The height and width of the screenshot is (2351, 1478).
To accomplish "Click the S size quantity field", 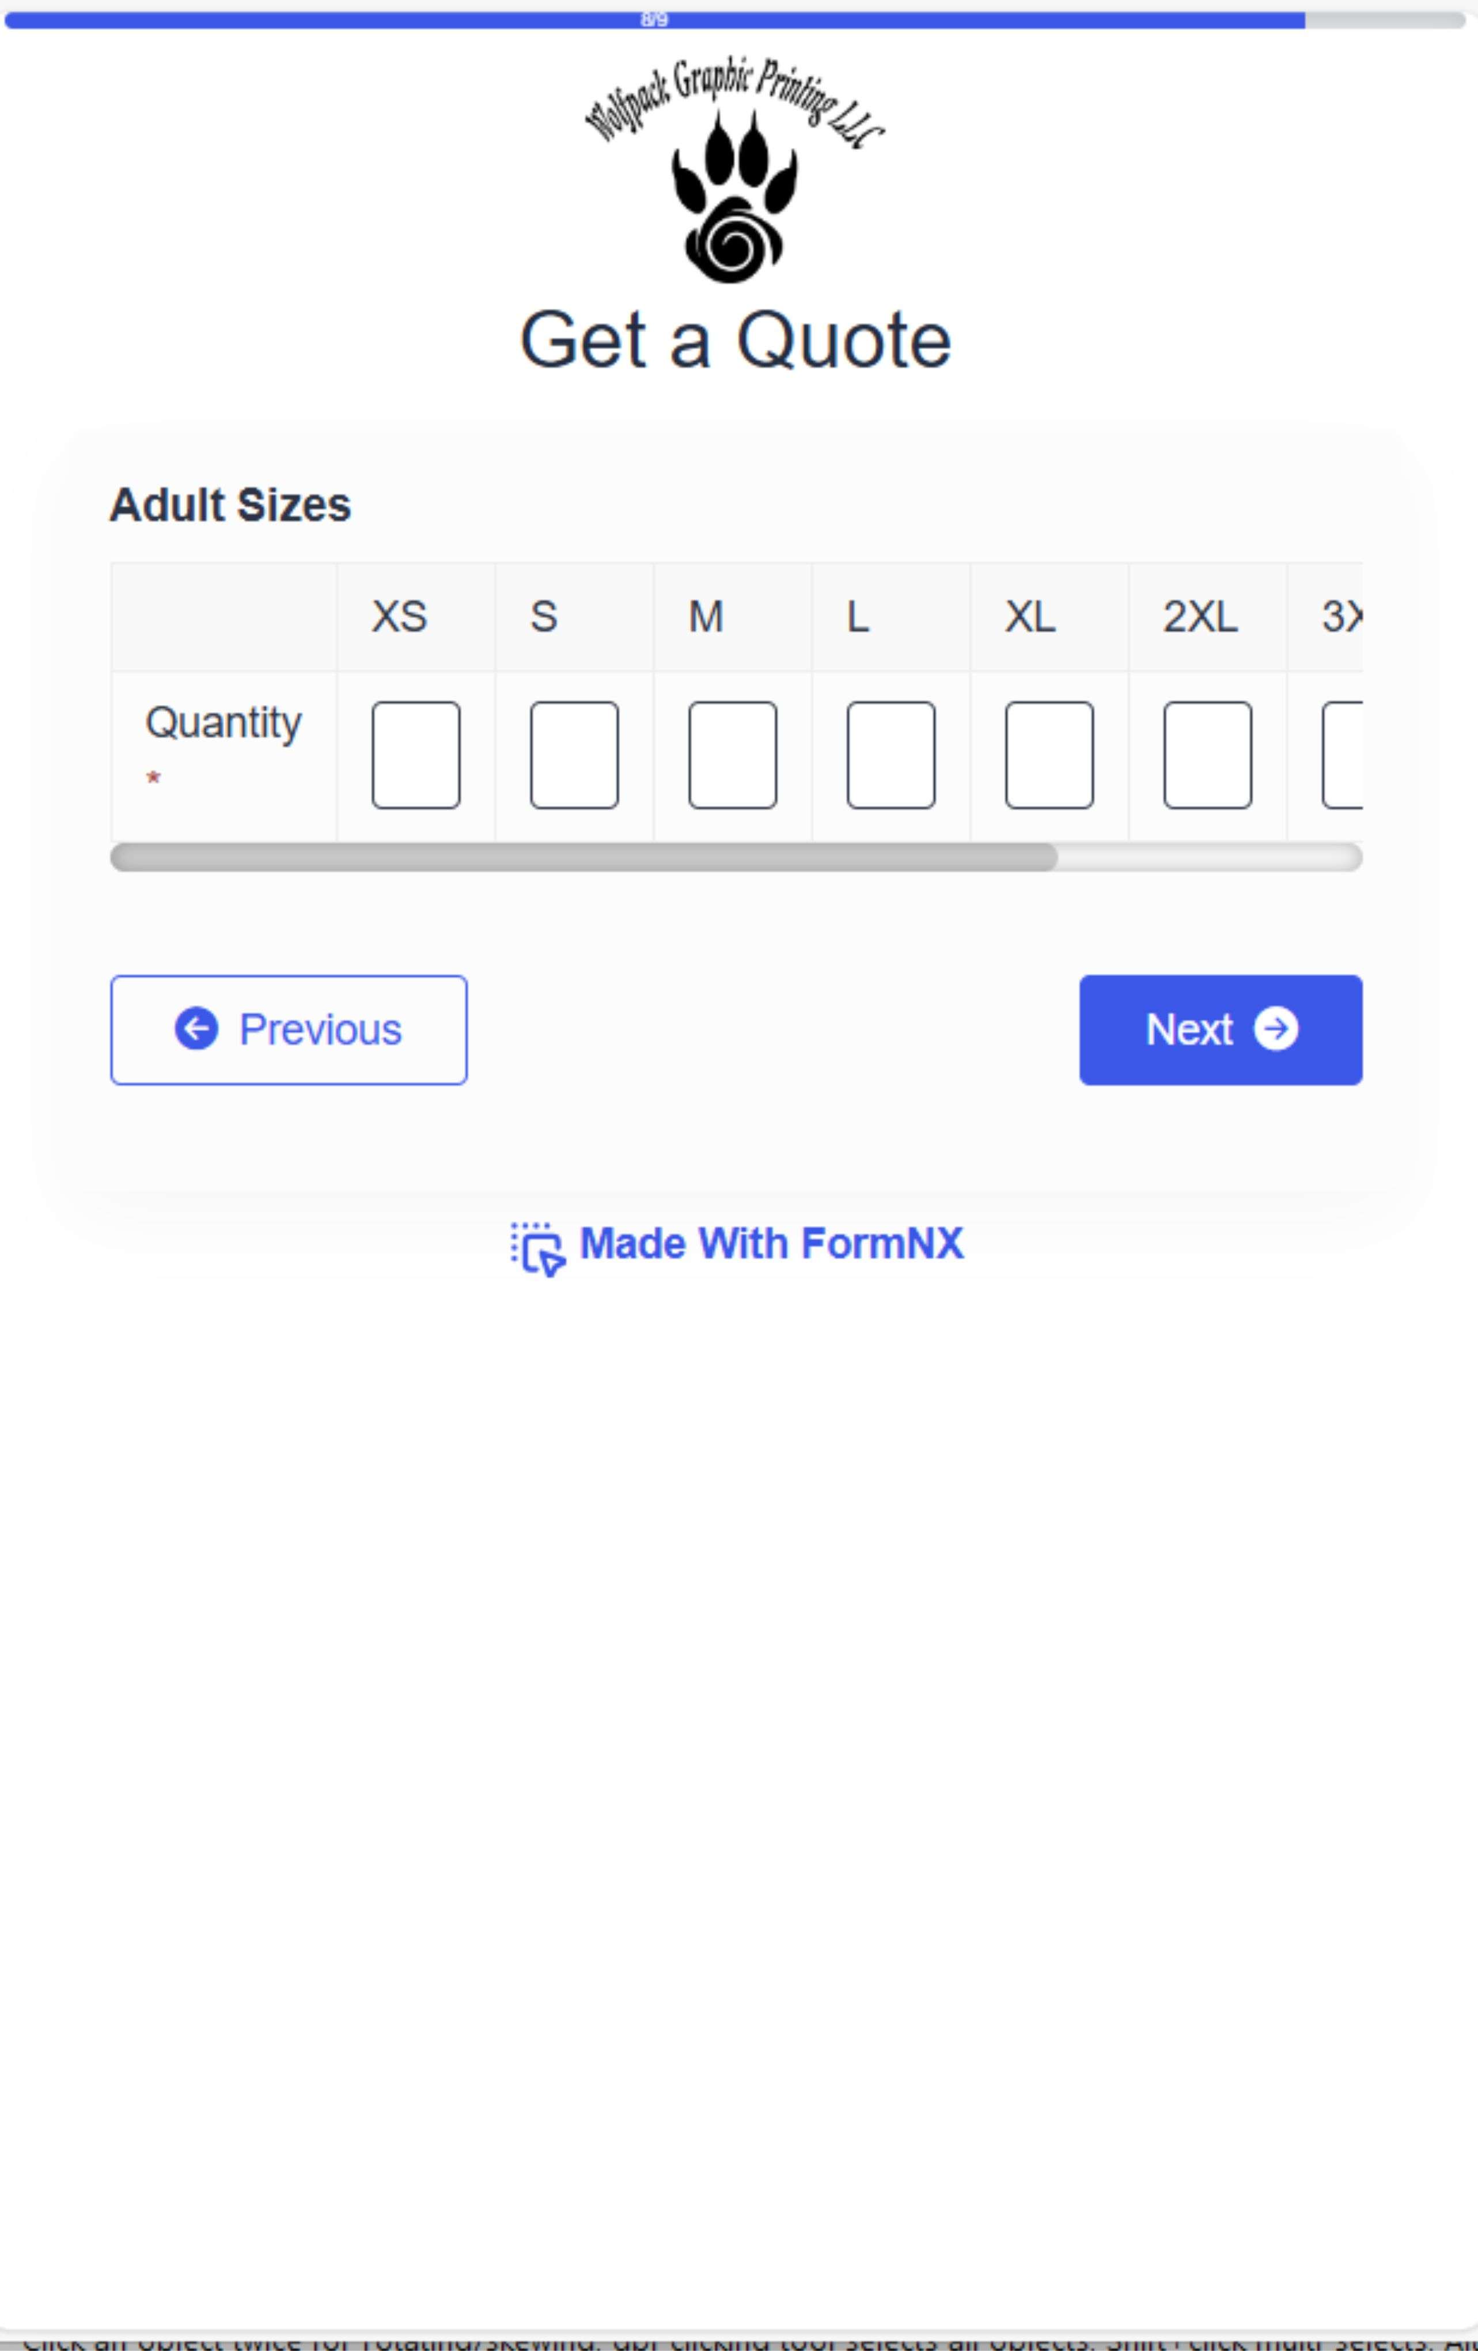I will coord(574,755).
